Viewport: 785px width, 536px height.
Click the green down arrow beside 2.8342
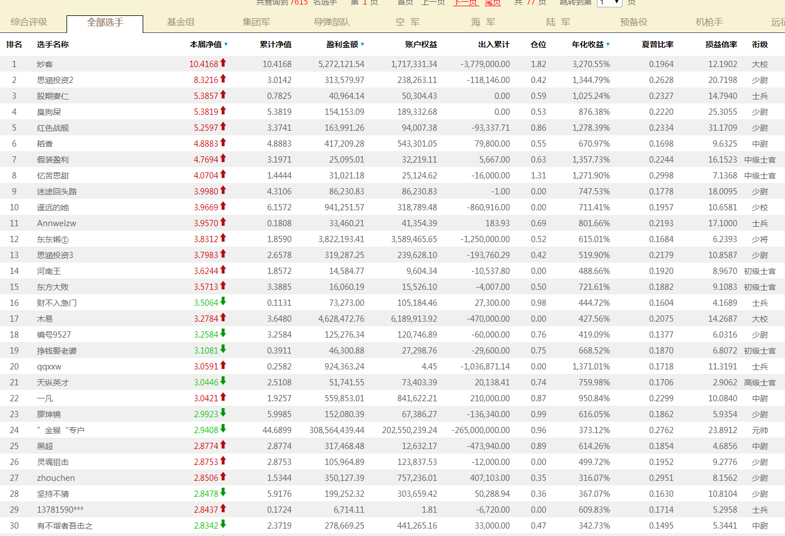click(x=223, y=525)
